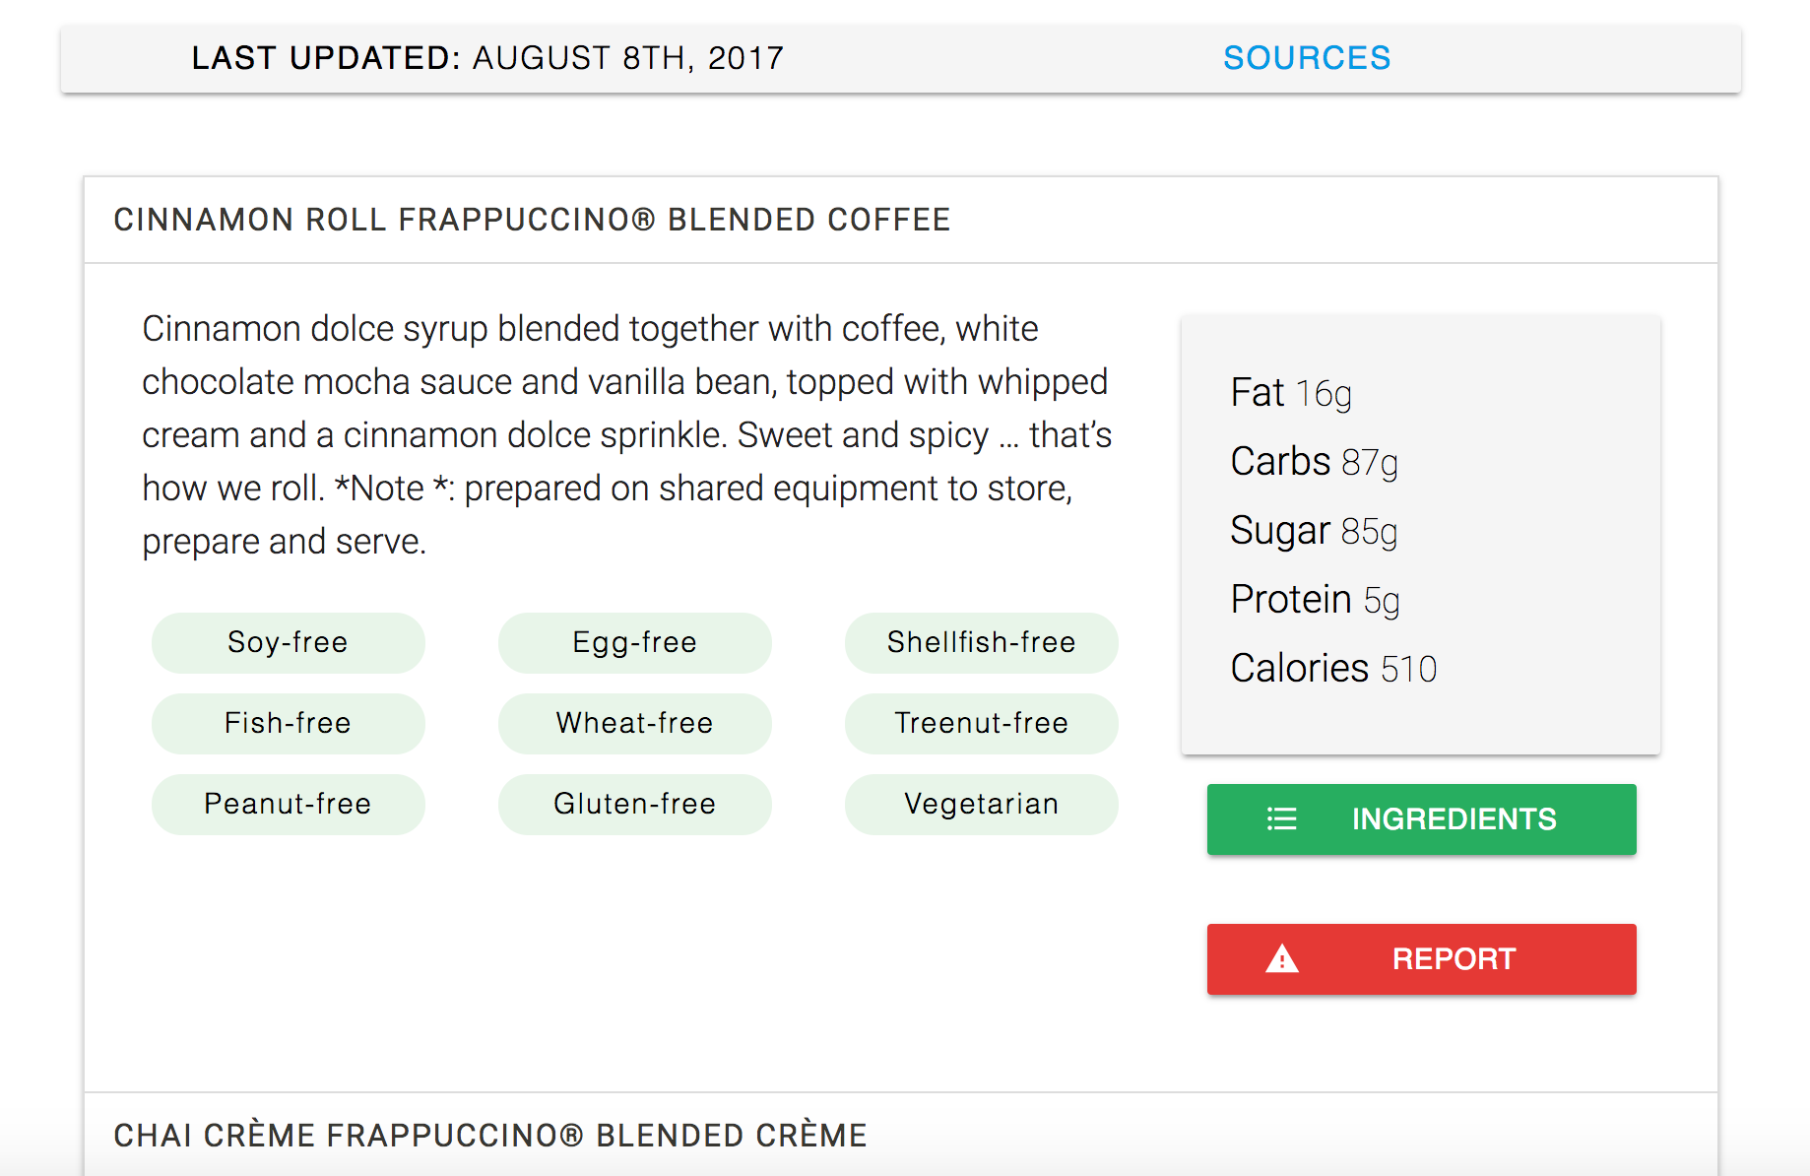Screen dimensions: 1810x1176
Task: Select the Fish-free allergen tag
Action: (288, 723)
